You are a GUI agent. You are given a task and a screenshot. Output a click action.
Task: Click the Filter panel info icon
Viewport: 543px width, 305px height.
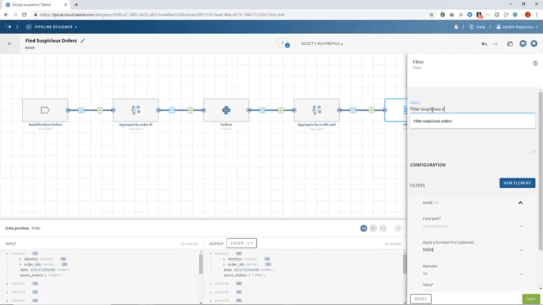click(x=535, y=63)
